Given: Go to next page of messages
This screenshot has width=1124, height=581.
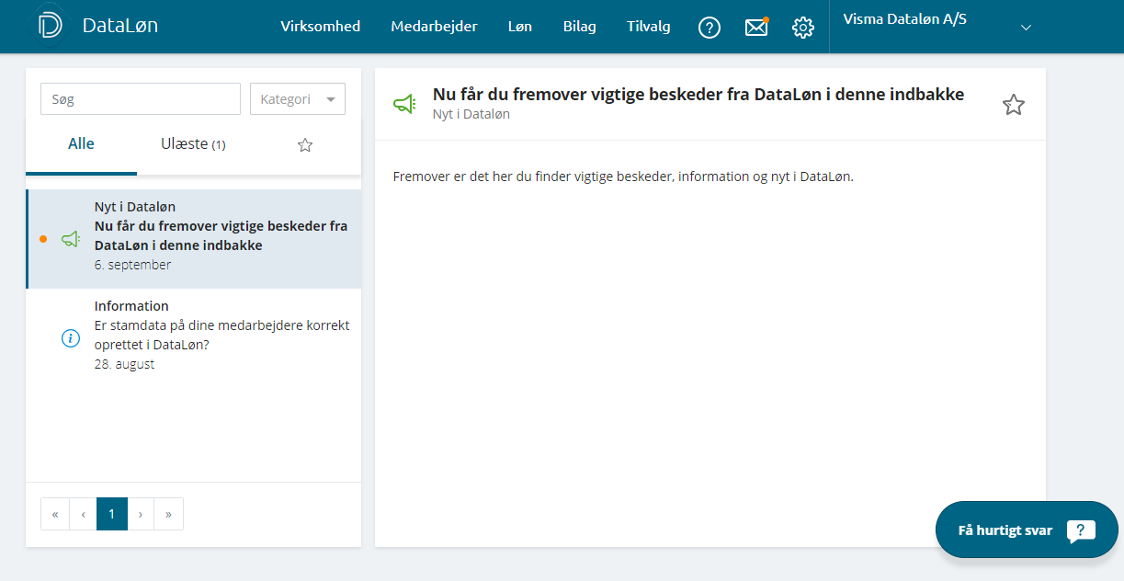Looking at the screenshot, I should pyautogui.click(x=141, y=514).
